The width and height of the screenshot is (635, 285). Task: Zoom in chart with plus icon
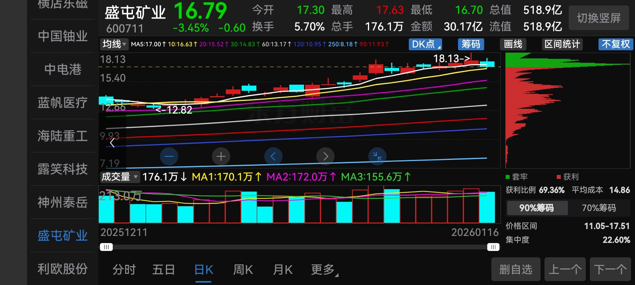(x=221, y=156)
